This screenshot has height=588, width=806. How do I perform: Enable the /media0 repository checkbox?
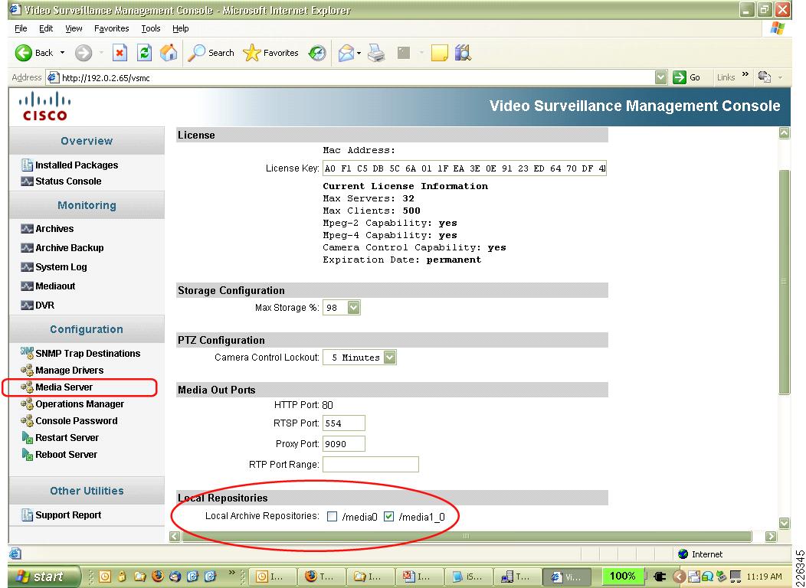click(x=332, y=516)
